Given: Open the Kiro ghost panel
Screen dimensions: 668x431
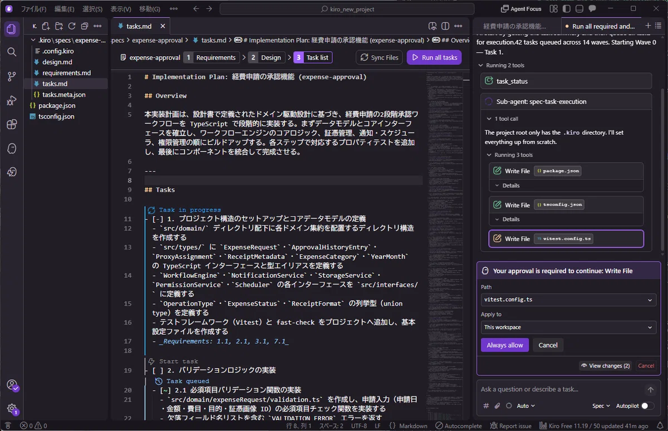Looking at the screenshot, I should [12, 149].
